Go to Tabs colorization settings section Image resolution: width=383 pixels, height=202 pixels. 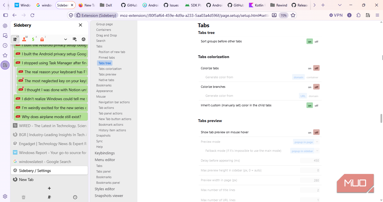(110, 69)
